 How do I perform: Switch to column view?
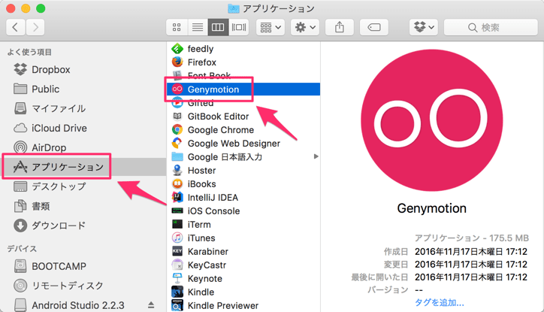218,27
